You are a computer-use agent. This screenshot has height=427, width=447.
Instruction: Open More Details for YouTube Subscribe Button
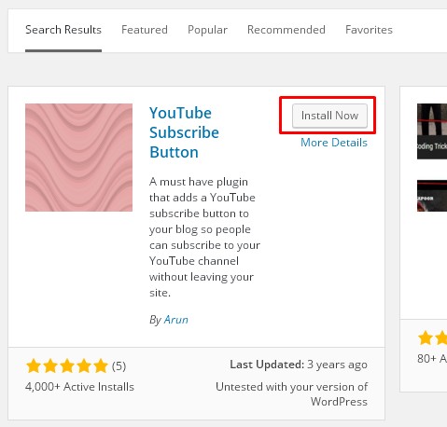click(334, 143)
